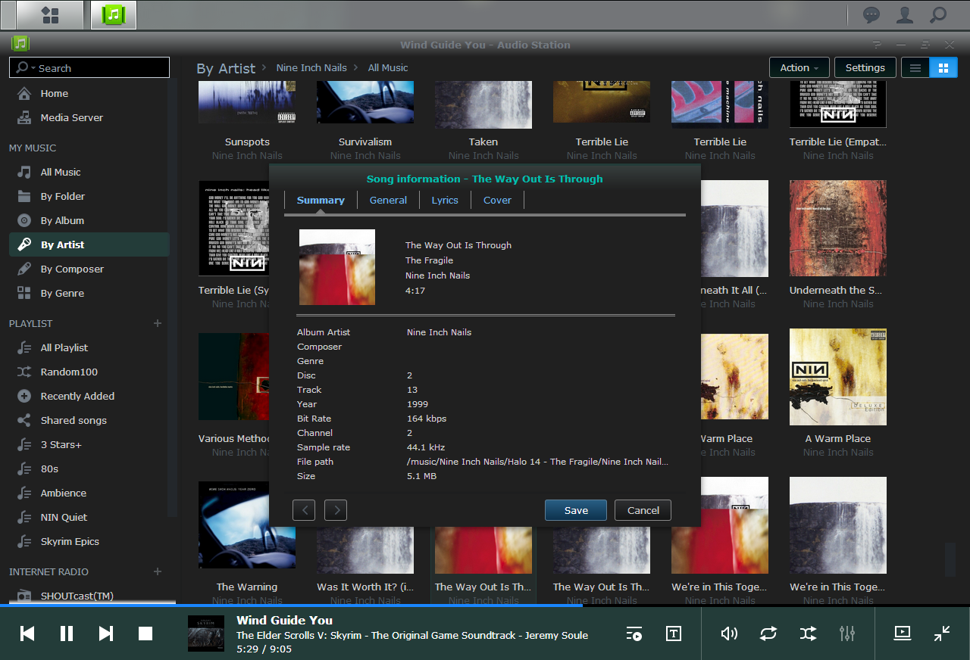
Task: Select the output device player icon
Action: click(x=903, y=634)
